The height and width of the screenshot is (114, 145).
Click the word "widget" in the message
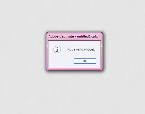click(x=89, y=49)
